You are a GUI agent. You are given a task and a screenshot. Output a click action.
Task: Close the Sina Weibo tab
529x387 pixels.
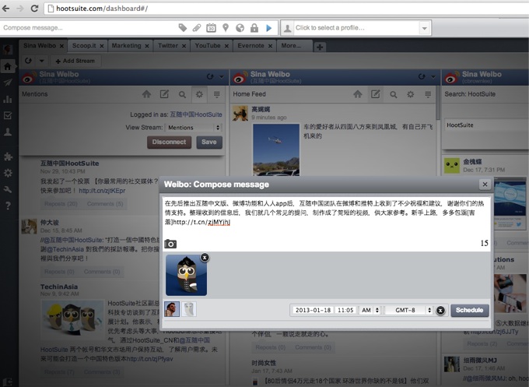pos(61,46)
